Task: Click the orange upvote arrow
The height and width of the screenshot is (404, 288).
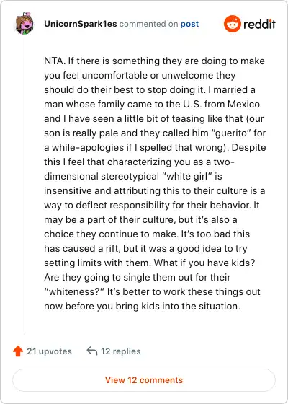Action: (x=18, y=351)
